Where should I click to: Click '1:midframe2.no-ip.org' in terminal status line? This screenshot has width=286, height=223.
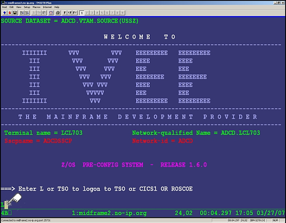click(x=109, y=213)
